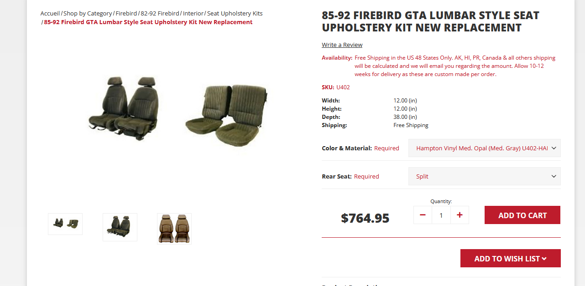Select the dark front seats thumbnail
This screenshot has height=286, width=585.
(x=120, y=227)
